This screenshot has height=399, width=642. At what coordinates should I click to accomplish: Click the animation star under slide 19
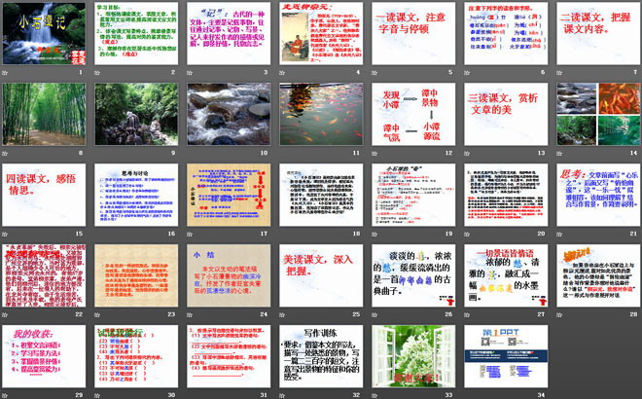pos(374,235)
